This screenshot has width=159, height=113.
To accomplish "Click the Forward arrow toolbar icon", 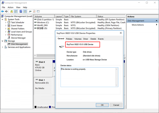I will tap(6, 11).
